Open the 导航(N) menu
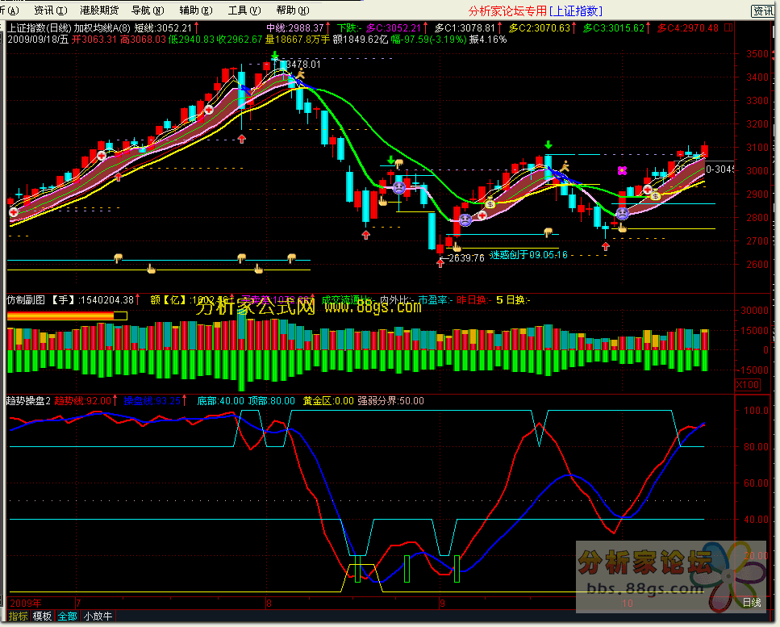This screenshot has width=780, height=627. point(148,10)
